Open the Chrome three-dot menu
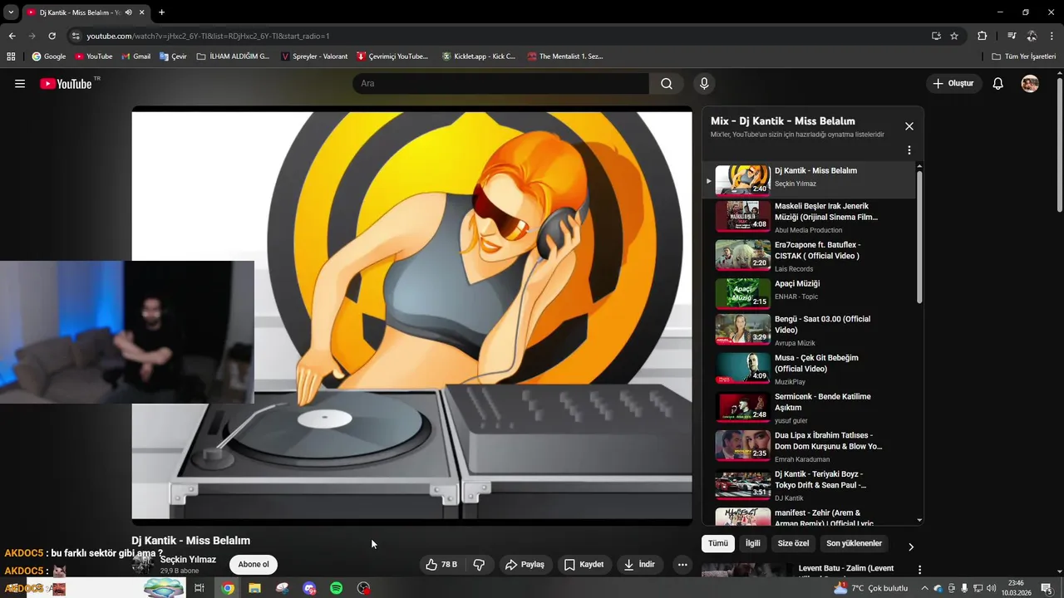The height and width of the screenshot is (598, 1064). point(1052,36)
